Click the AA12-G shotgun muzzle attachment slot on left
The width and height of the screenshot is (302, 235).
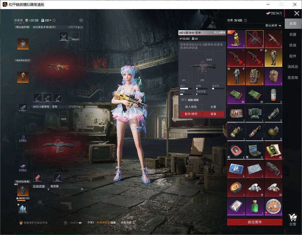pos(37,177)
